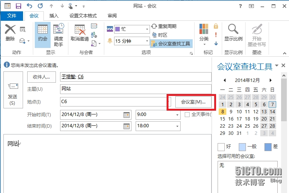Switch to 设置文本格式 tab

point(83,16)
